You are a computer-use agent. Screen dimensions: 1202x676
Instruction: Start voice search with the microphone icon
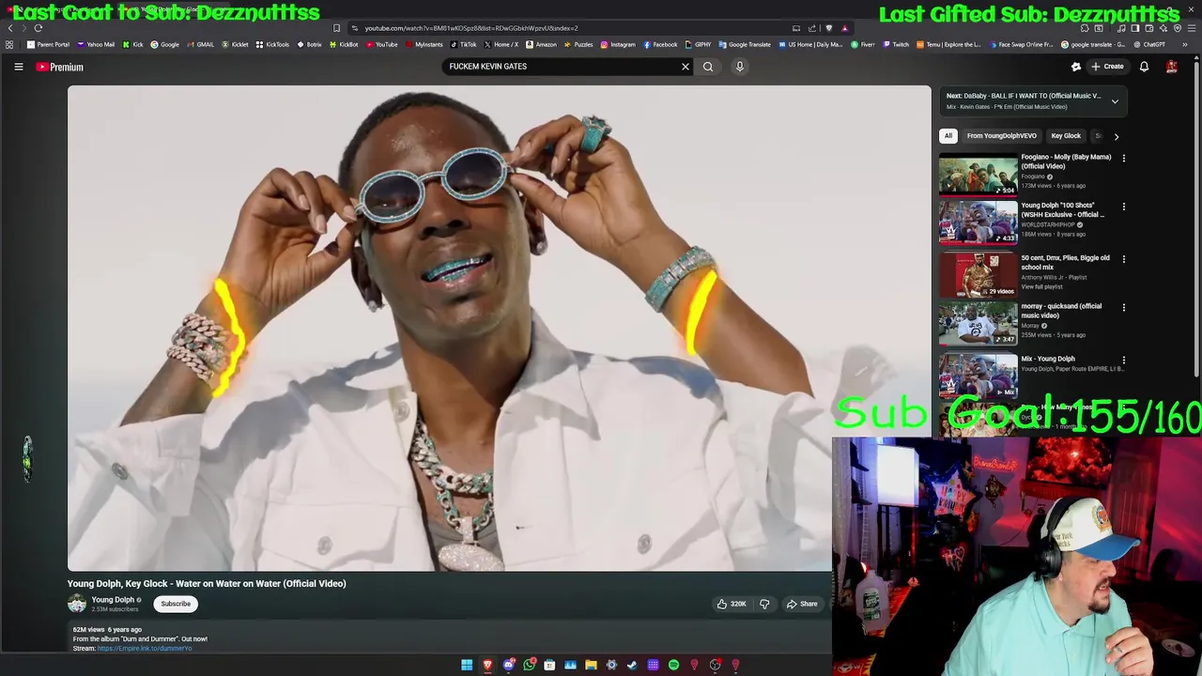739,67
